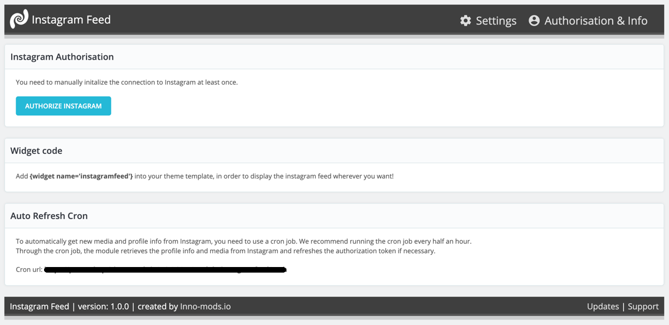This screenshot has width=669, height=325.
Task: Click the Updates link
Action: coord(603,306)
